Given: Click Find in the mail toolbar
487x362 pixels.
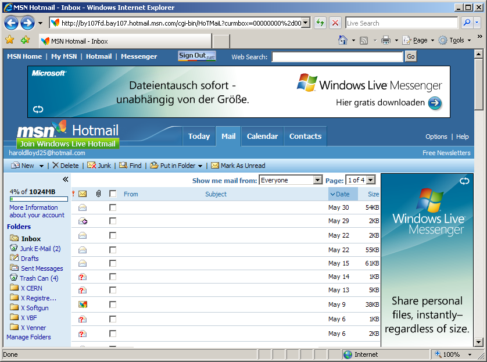Looking at the screenshot, I should click(x=130, y=166).
